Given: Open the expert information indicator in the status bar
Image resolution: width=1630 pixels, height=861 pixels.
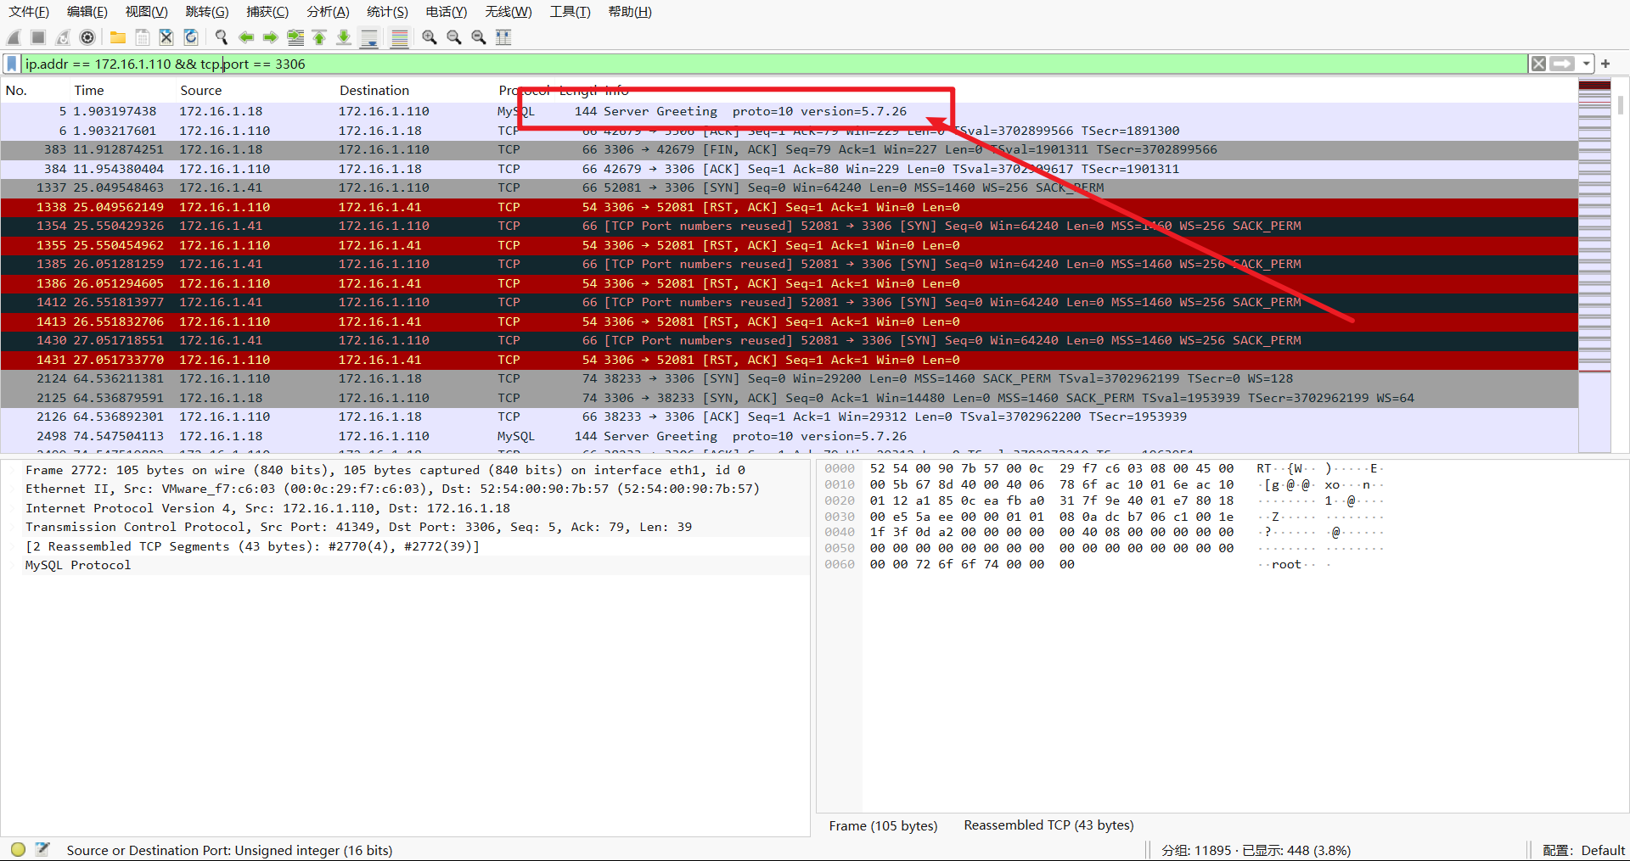Looking at the screenshot, I should pyautogui.click(x=18, y=849).
